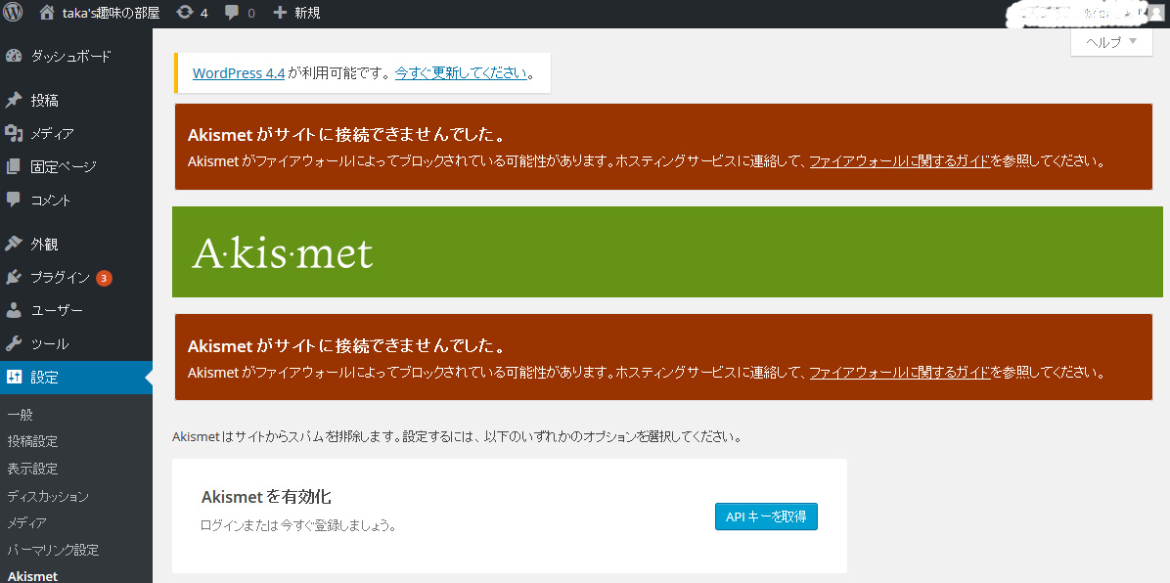Select the 設定 menu
This screenshot has width=1170, height=583.
(x=76, y=377)
